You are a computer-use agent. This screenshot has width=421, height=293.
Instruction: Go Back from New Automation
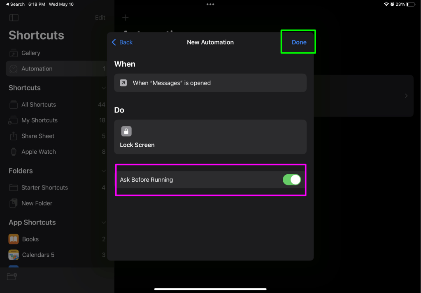pos(122,42)
